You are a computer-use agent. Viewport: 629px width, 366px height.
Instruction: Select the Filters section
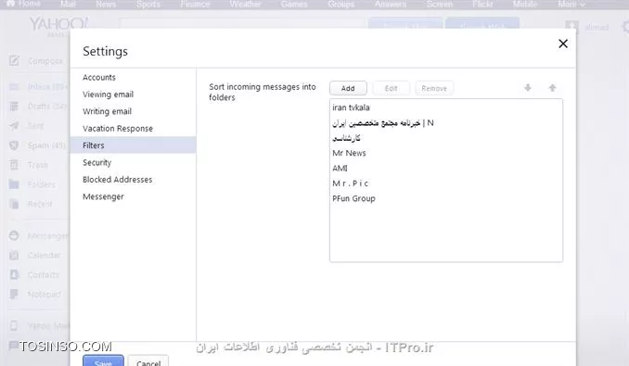coord(134,145)
